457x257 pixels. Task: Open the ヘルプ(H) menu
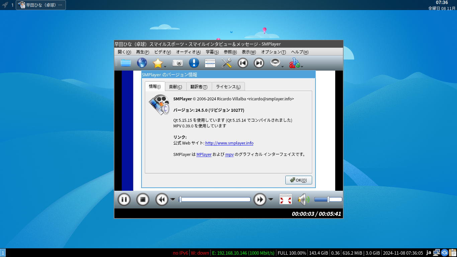coord(300,52)
